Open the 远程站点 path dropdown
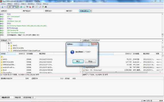164x102 pixels. click(163, 40)
